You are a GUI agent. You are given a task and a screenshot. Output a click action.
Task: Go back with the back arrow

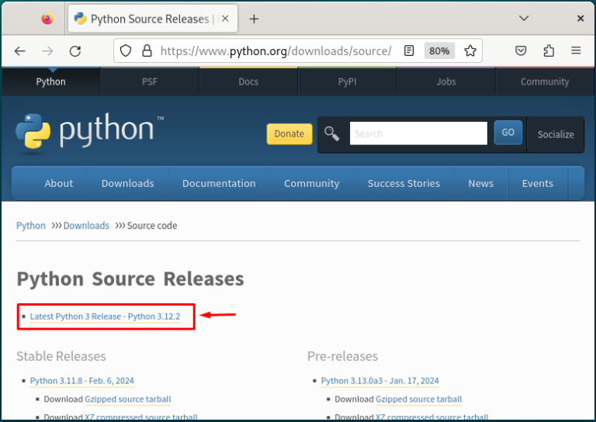click(x=19, y=51)
